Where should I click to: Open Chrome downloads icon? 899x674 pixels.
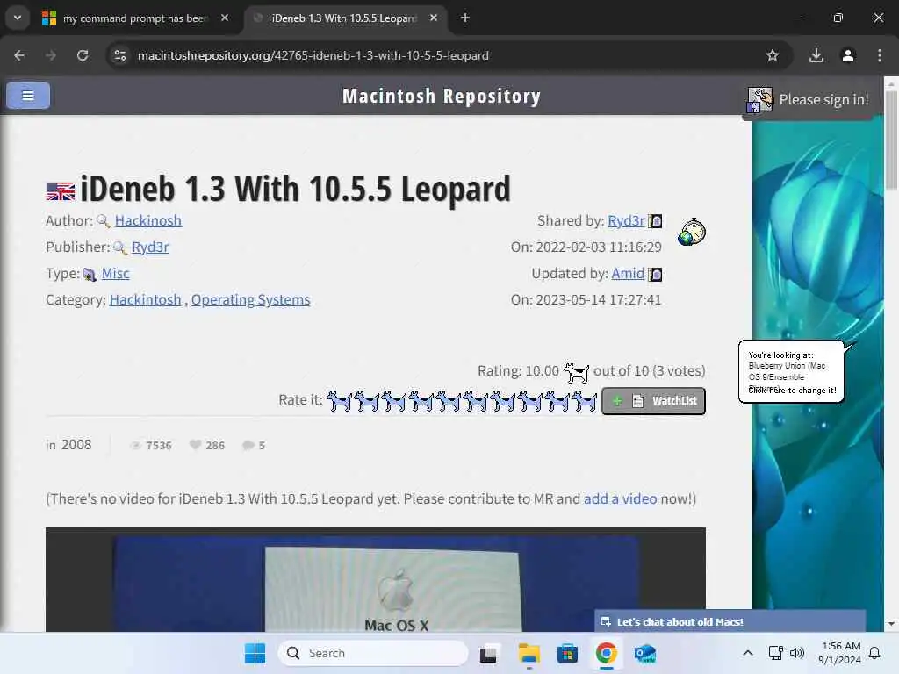816,55
